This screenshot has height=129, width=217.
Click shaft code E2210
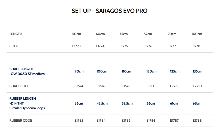coord(197,86)
